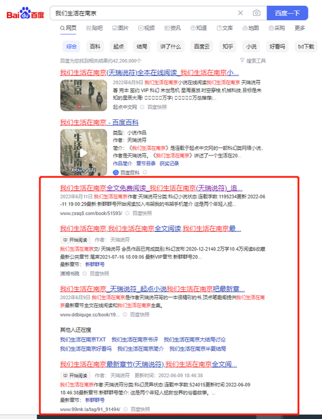Click the 百度一下 search button
322x419 pixels.
coord(287,13)
